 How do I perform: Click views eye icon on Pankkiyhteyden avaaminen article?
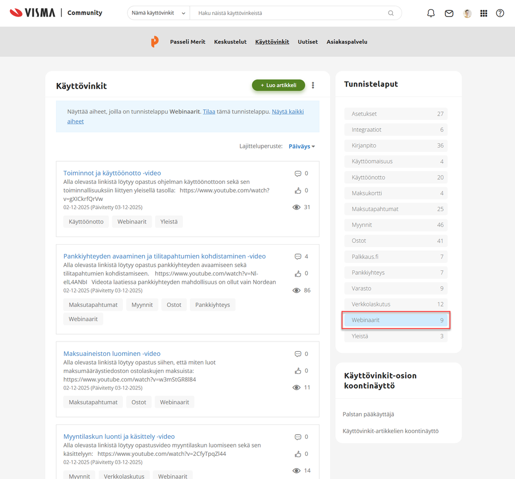click(296, 290)
